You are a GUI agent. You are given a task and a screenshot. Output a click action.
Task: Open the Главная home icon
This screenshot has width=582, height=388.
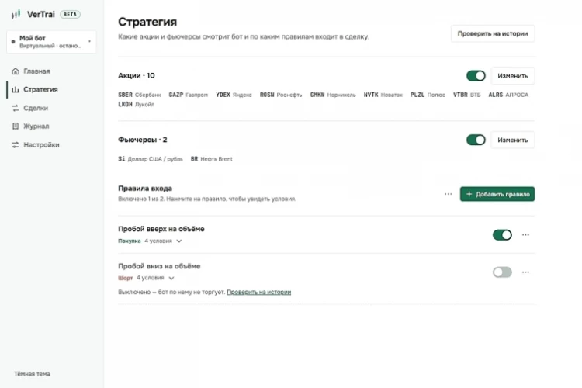(x=16, y=71)
